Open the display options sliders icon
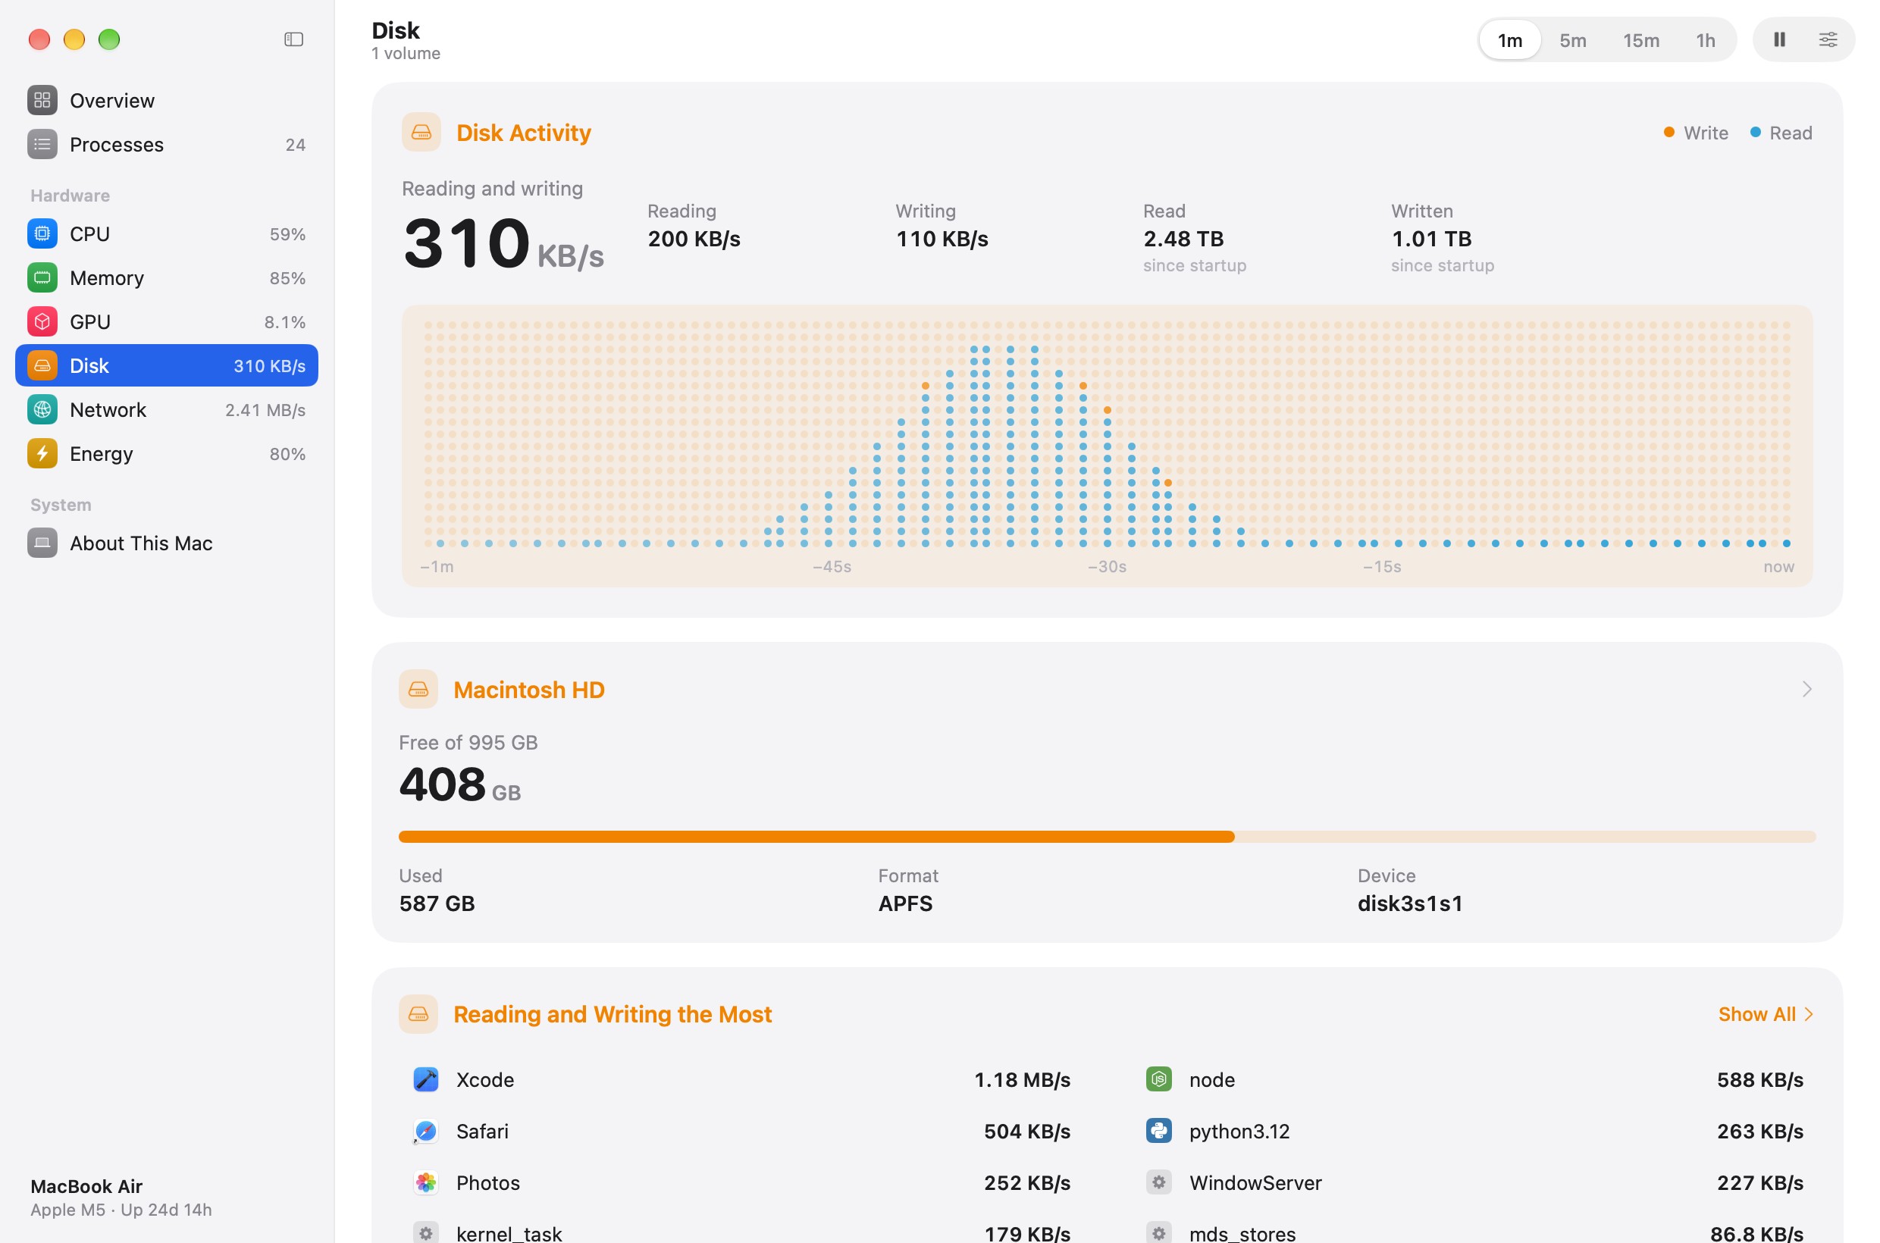This screenshot has width=1880, height=1243. click(x=1827, y=39)
